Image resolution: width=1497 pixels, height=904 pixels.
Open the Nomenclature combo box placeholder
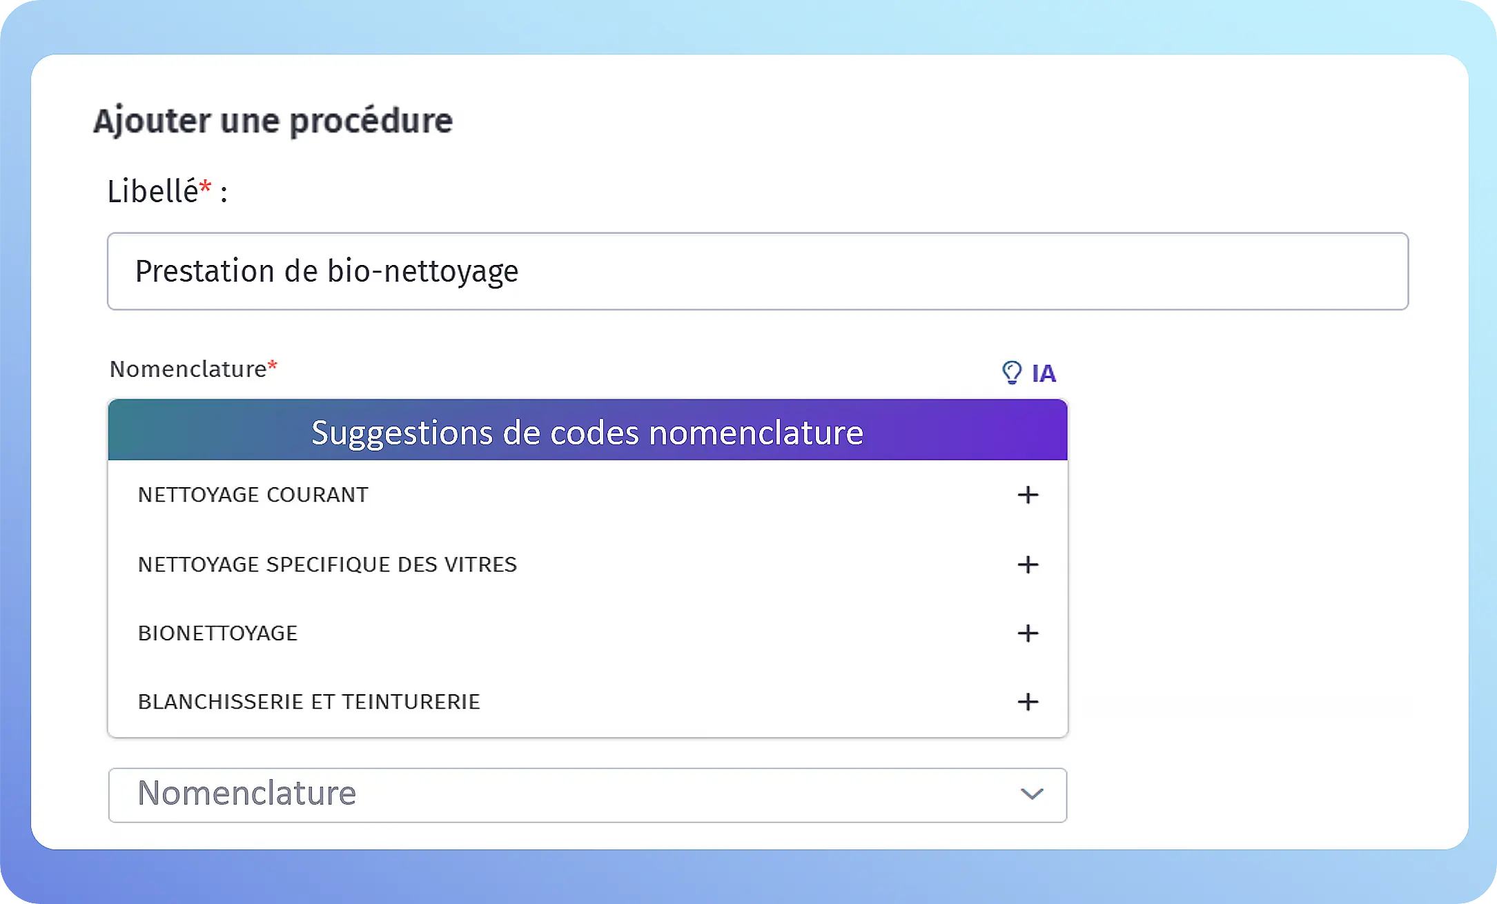tap(246, 794)
